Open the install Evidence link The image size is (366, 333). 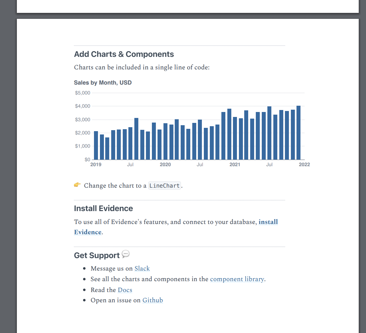268,222
